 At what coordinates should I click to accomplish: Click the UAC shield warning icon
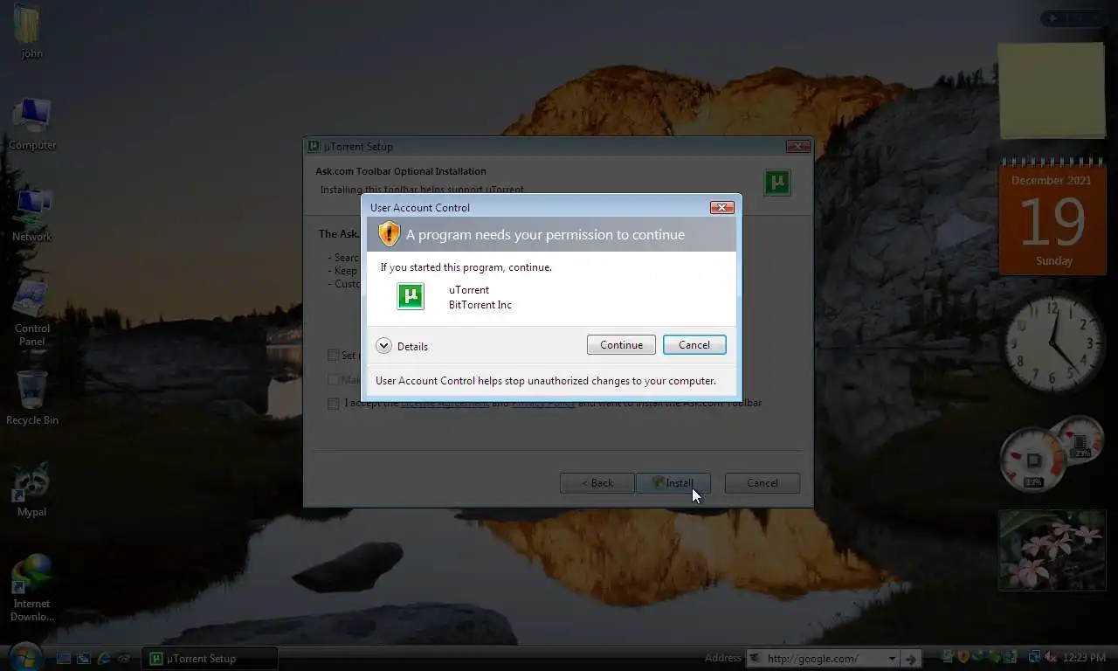click(x=389, y=234)
